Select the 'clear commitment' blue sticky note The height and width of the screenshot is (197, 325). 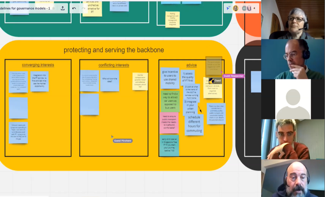216,113
